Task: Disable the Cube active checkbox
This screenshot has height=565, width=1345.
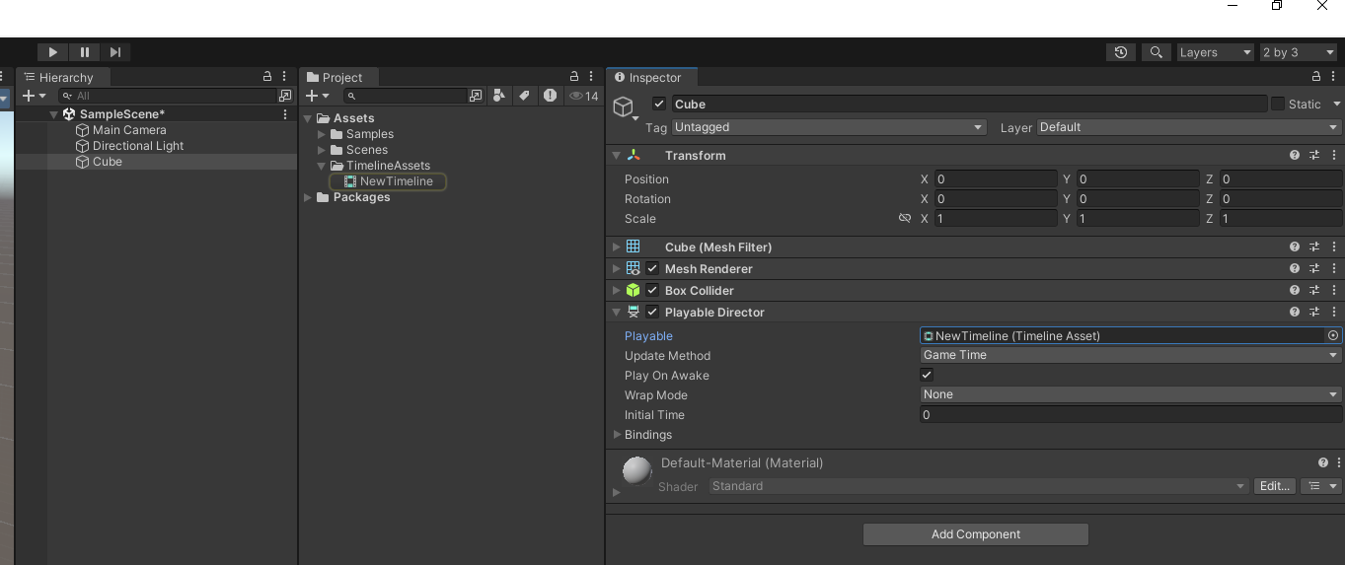Action: [x=659, y=105]
